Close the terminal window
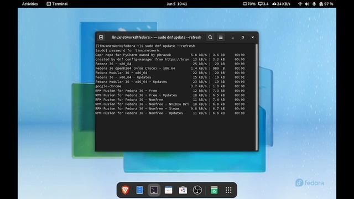The height and width of the screenshot is (199, 354). click(253, 38)
